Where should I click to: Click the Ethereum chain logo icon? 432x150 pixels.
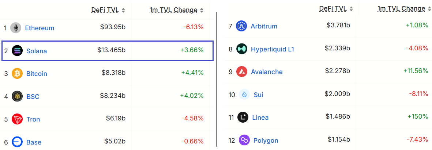click(16, 28)
